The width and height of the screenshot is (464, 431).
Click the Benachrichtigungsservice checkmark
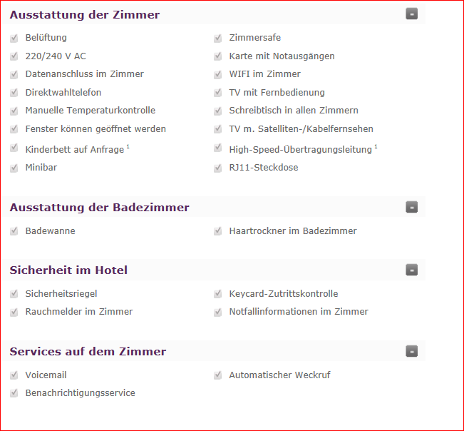[x=14, y=392]
